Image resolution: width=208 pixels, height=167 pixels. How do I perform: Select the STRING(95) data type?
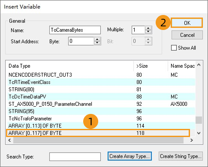(x=101, y=111)
